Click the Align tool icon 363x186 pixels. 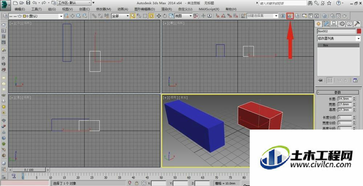(290, 16)
